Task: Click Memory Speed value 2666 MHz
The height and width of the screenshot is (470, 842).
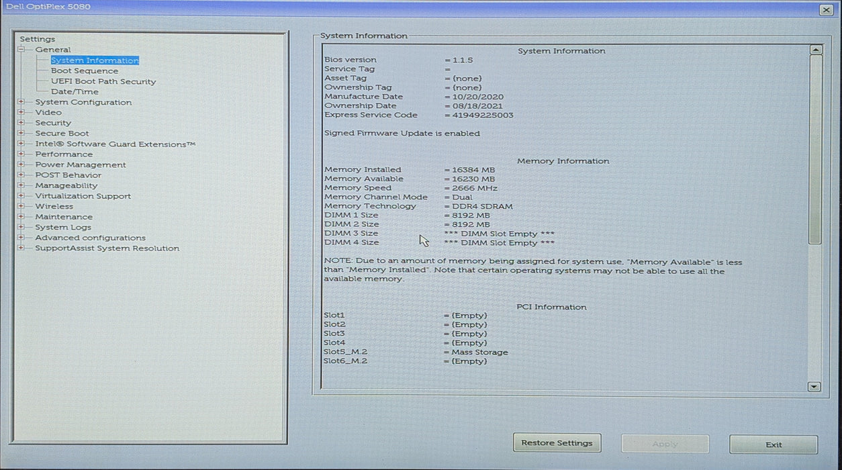Action: point(475,188)
